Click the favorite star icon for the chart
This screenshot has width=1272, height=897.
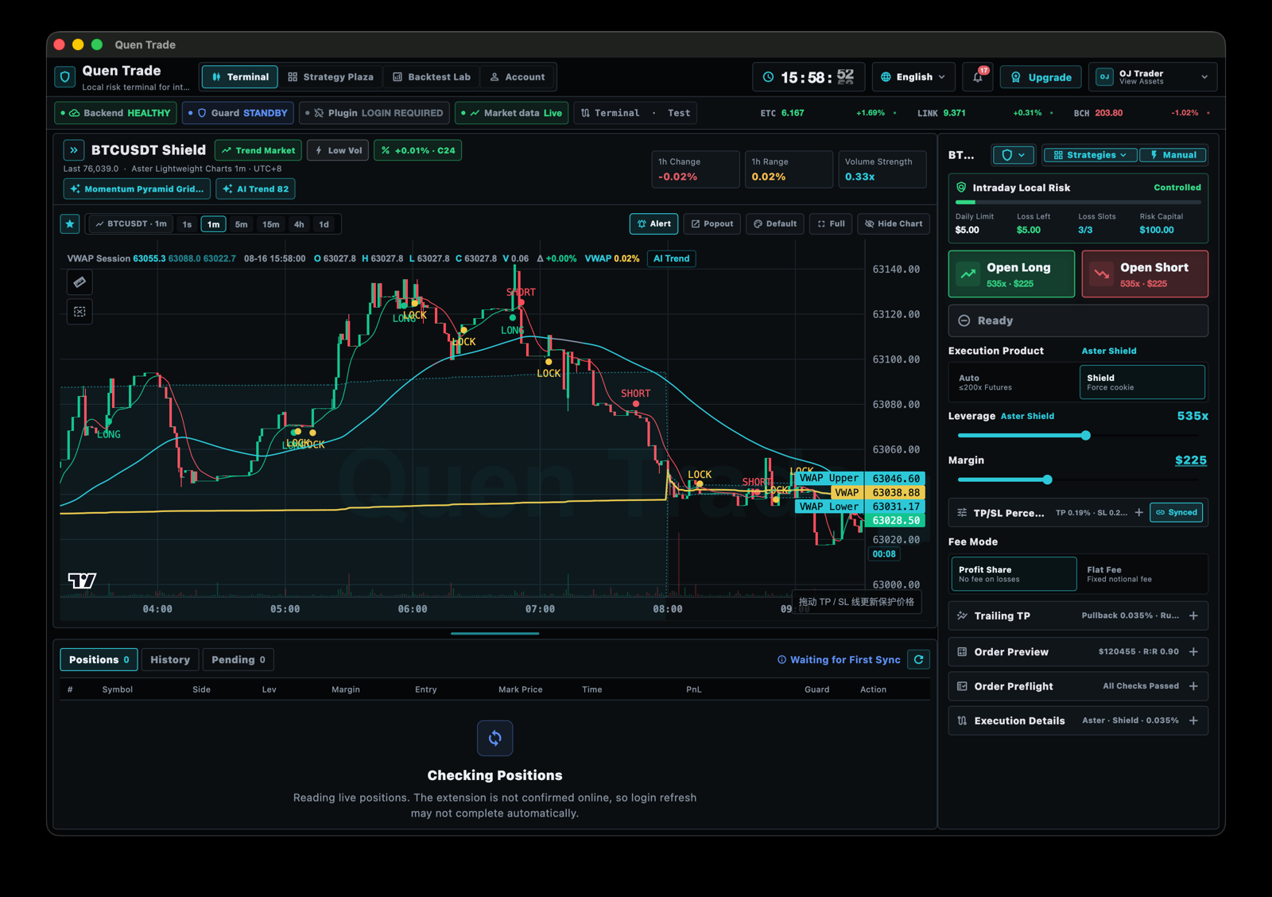point(70,224)
